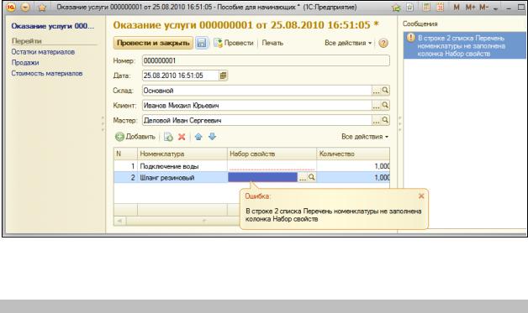Open the calendar icon showing 31
The height and width of the screenshot is (313, 528).
point(440,7)
